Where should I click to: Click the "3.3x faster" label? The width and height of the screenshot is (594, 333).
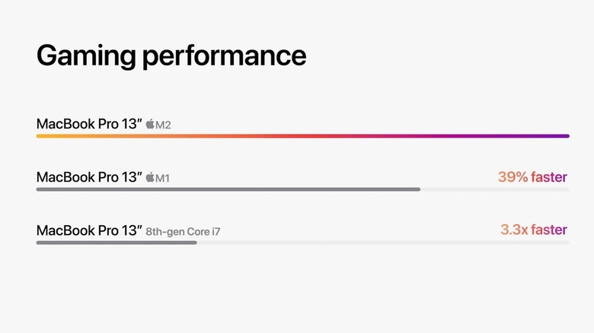(x=534, y=230)
